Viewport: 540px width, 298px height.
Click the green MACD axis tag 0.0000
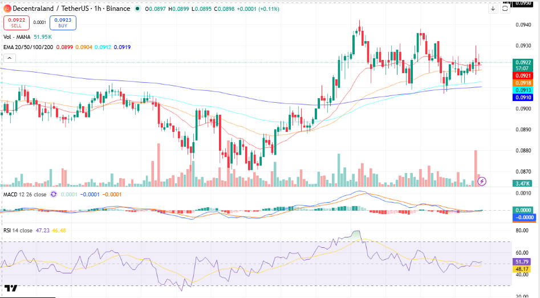[523, 210]
